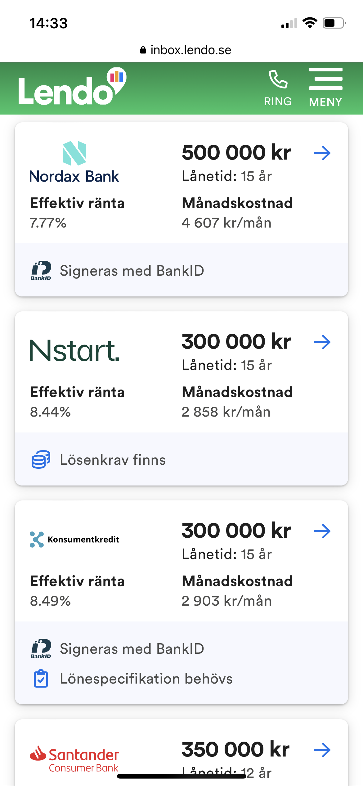Tap the RING phone icon

pos(278,88)
